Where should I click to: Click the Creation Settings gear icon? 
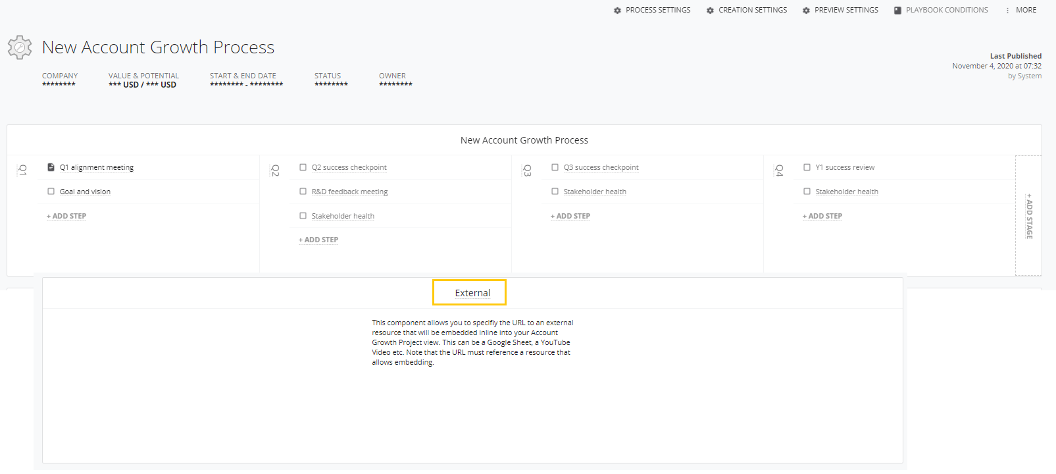710,11
